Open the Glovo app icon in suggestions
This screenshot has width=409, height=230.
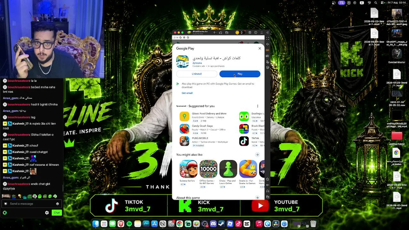(184, 117)
